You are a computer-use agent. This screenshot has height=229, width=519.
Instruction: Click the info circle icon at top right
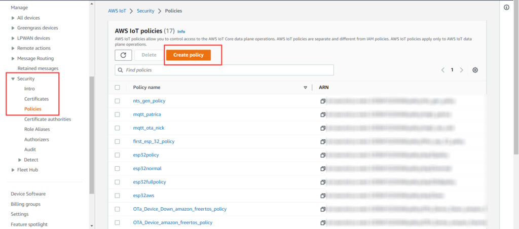coord(506,8)
